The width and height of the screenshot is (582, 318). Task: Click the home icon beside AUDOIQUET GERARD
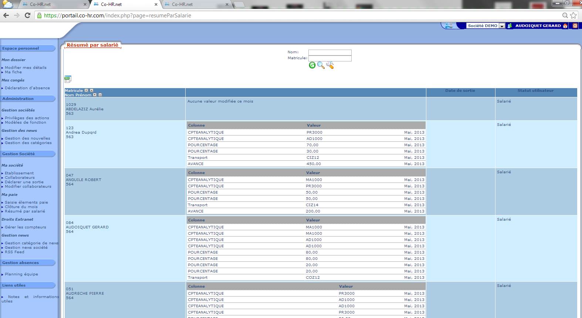(565, 26)
